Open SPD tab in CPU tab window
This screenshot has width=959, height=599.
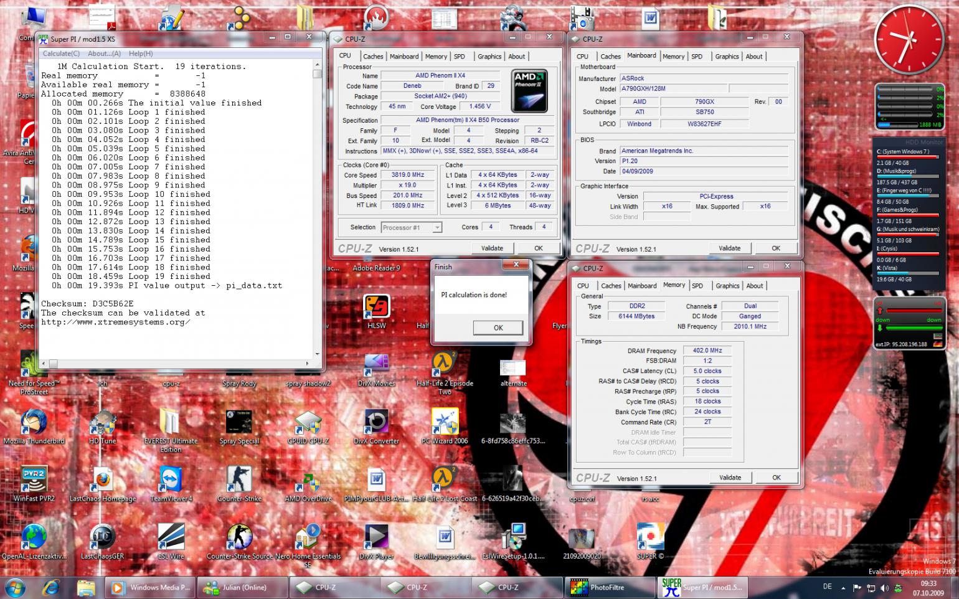click(x=459, y=56)
